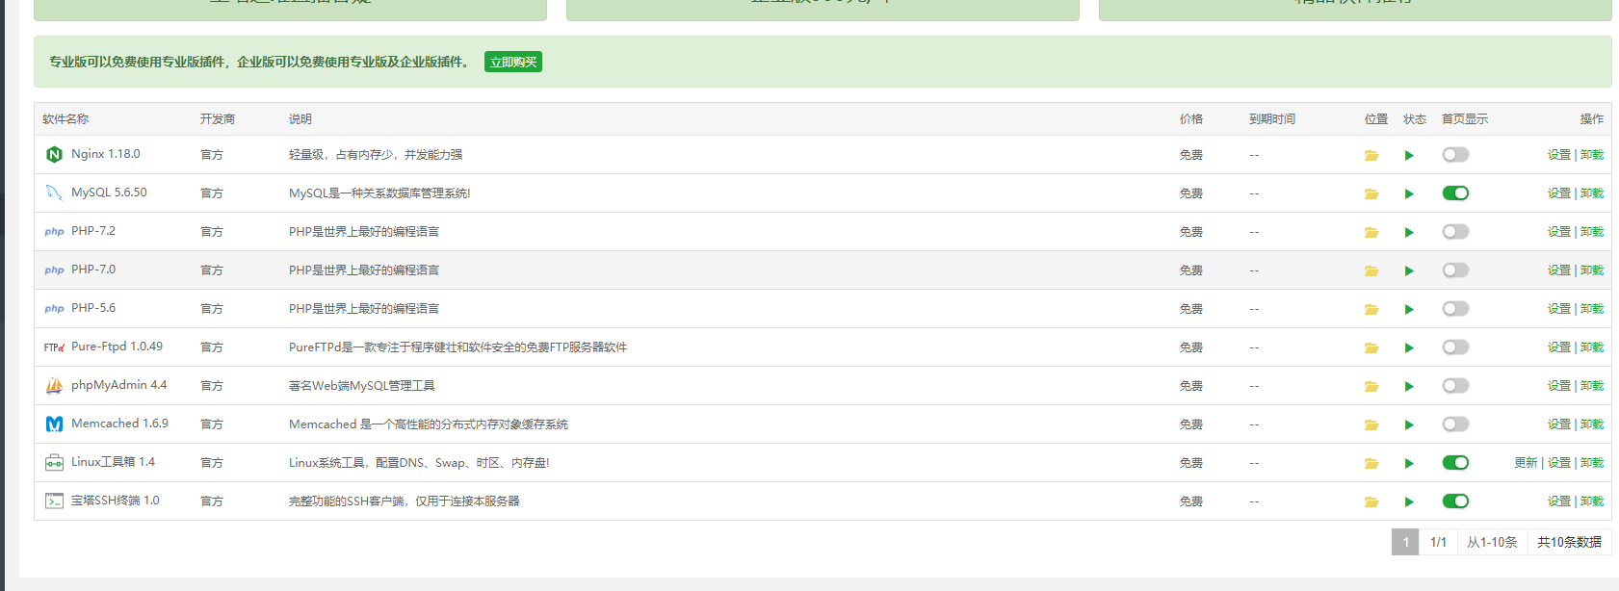
Task: Open the MySQL 5.6.50 folder location icon
Action: click(x=1371, y=193)
